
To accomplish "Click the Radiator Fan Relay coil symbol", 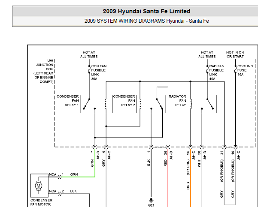I will 191,104.
